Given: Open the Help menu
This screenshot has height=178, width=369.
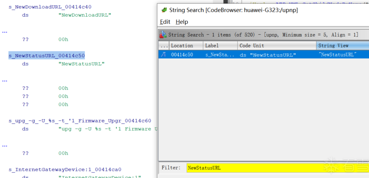Looking at the screenshot, I should pos(182,22).
